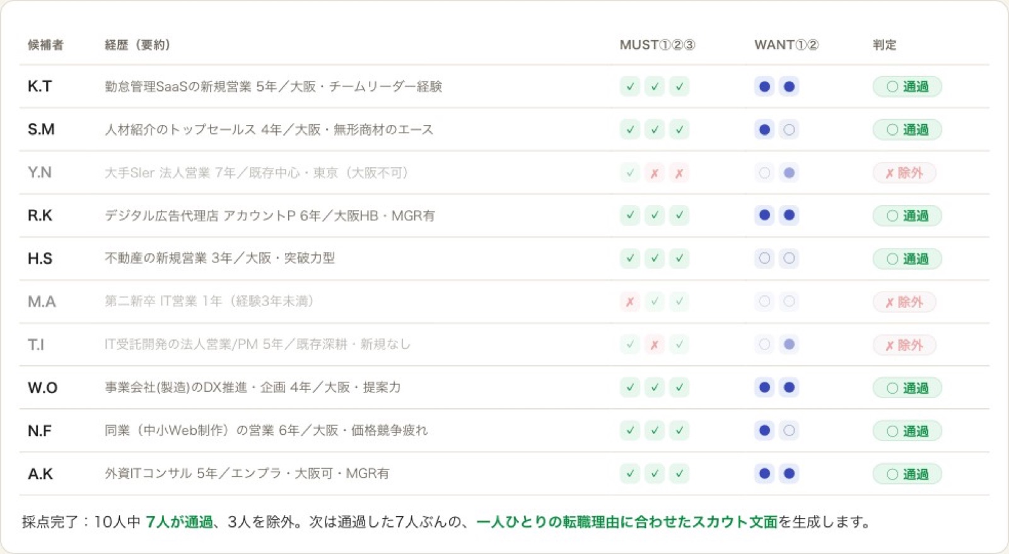The height and width of the screenshot is (554, 1009).
Task: Click third MUST checkmark for N.F
Action: [x=679, y=431]
